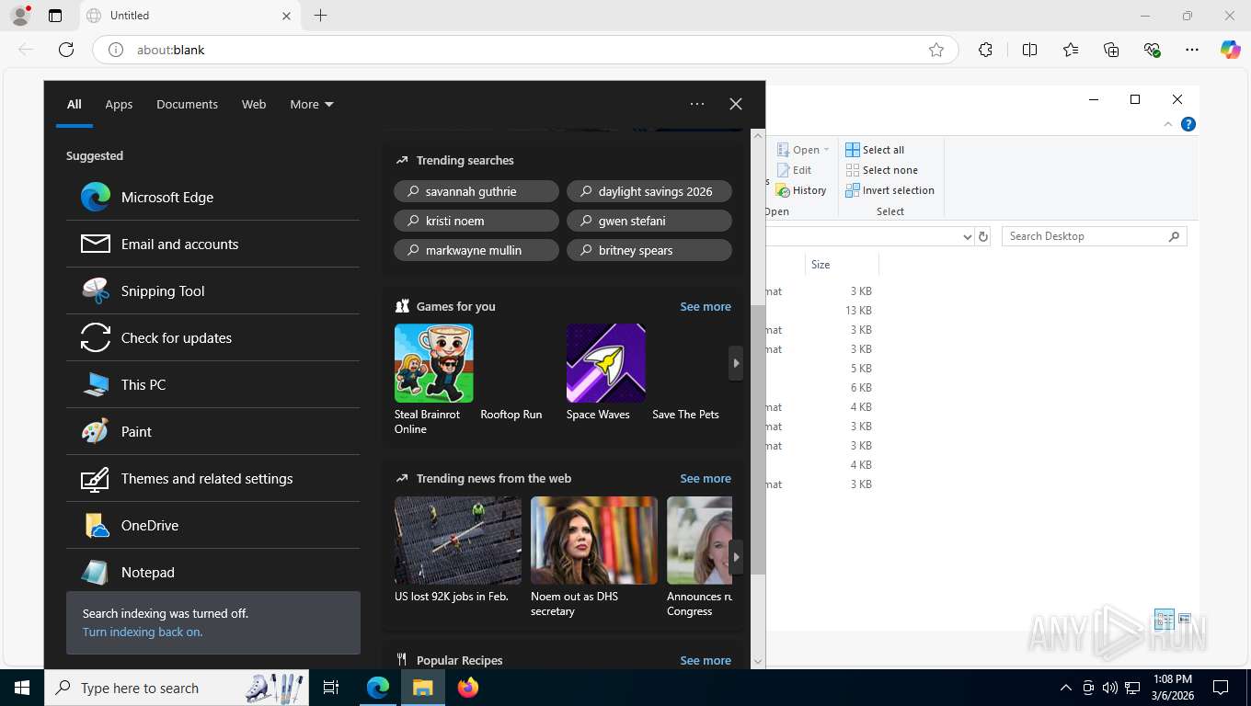The width and height of the screenshot is (1251, 706).
Task: Sort by the Size column header
Action: click(842, 264)
